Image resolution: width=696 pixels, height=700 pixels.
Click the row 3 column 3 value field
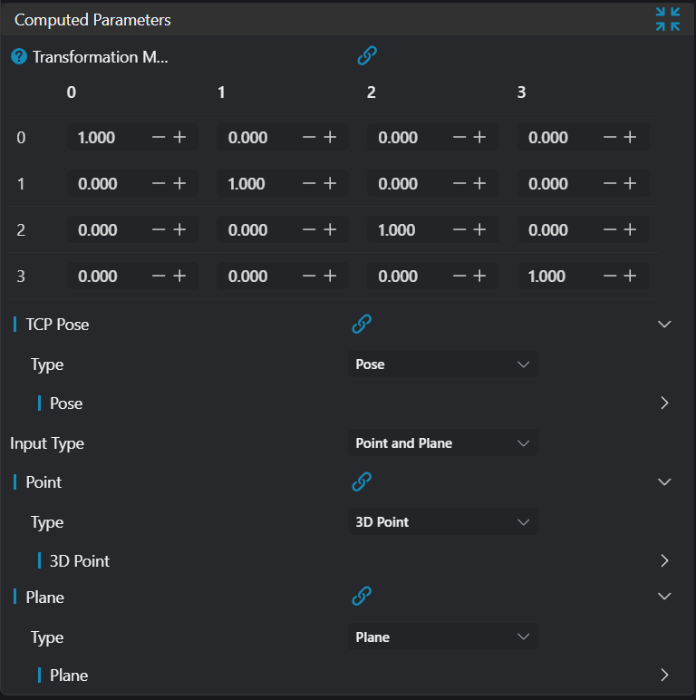click(548, 277)
